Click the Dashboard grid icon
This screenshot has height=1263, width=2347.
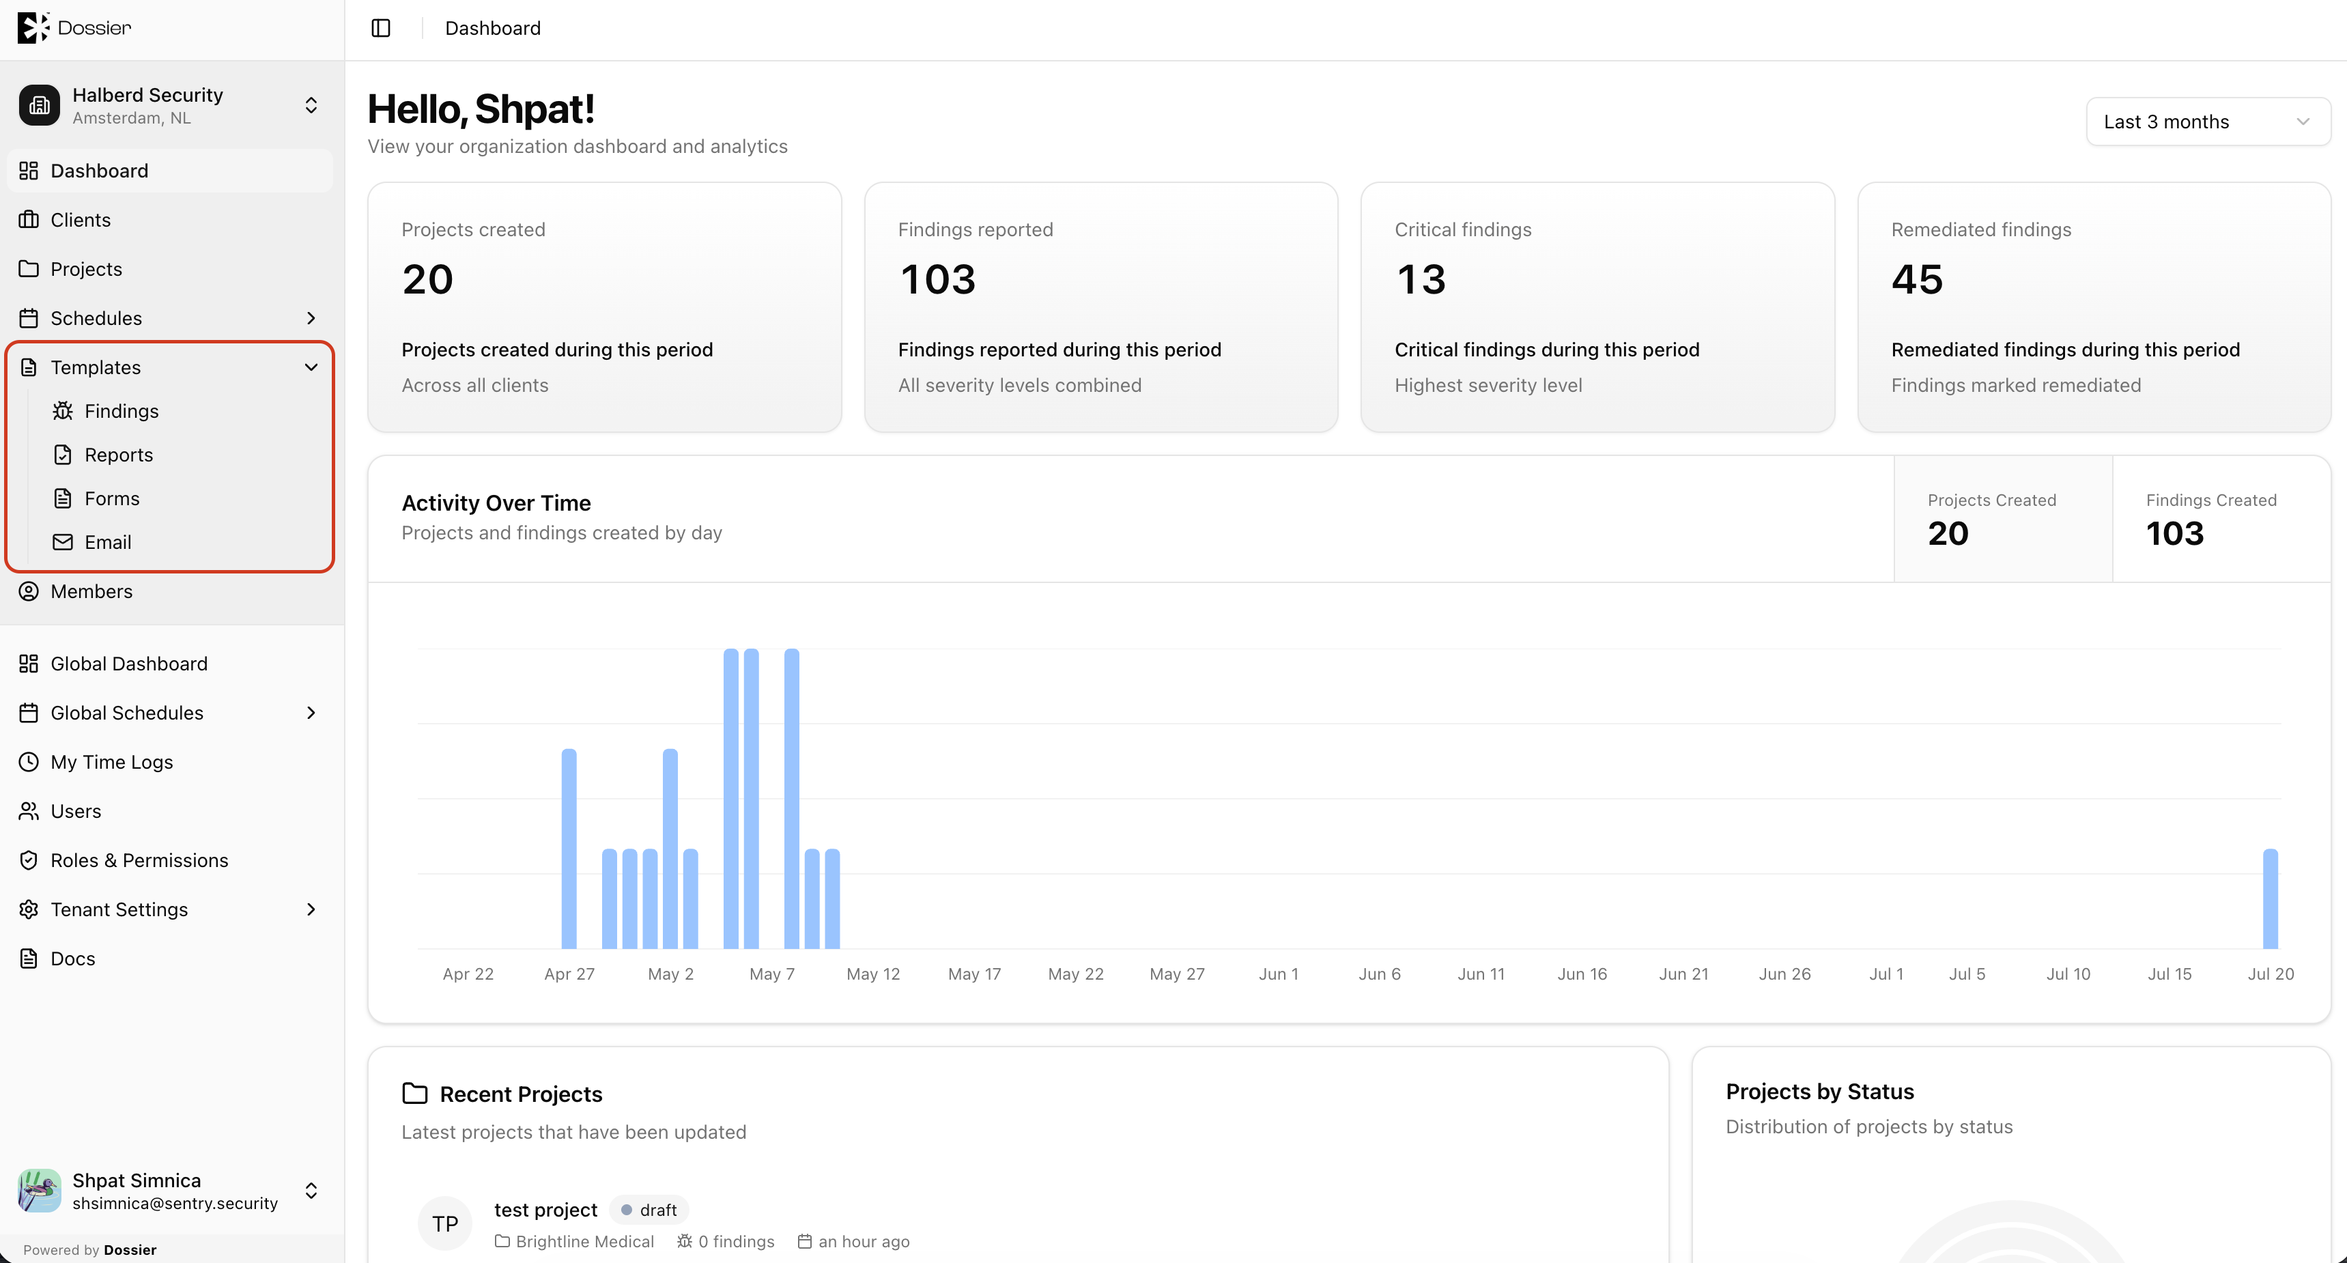pyautogui.click(x=29, y=171)
